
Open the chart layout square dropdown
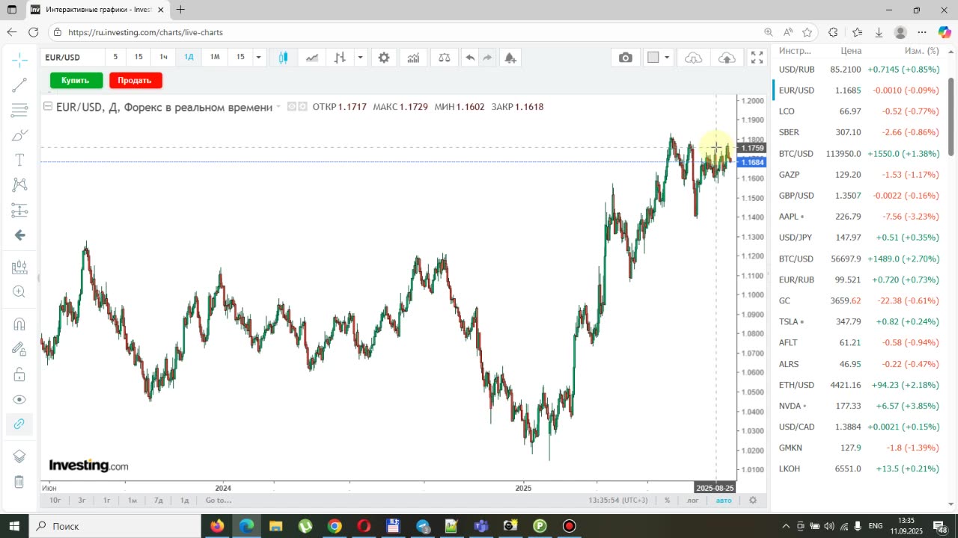pyautogui.click(x=659, y=58)
